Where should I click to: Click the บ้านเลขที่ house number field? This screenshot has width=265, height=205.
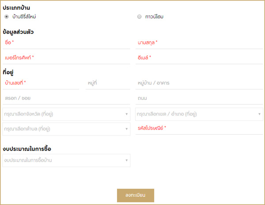[x=41, y=83]
